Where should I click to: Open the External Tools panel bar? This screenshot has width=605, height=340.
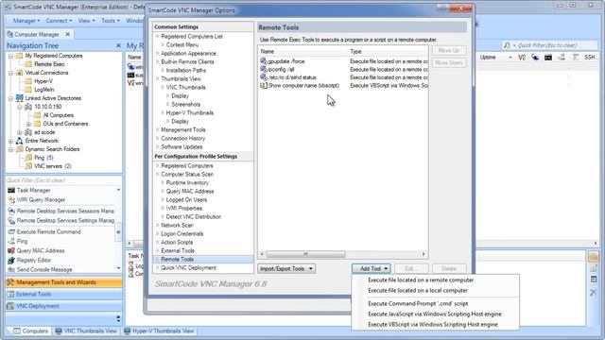[x=64, y=294]
